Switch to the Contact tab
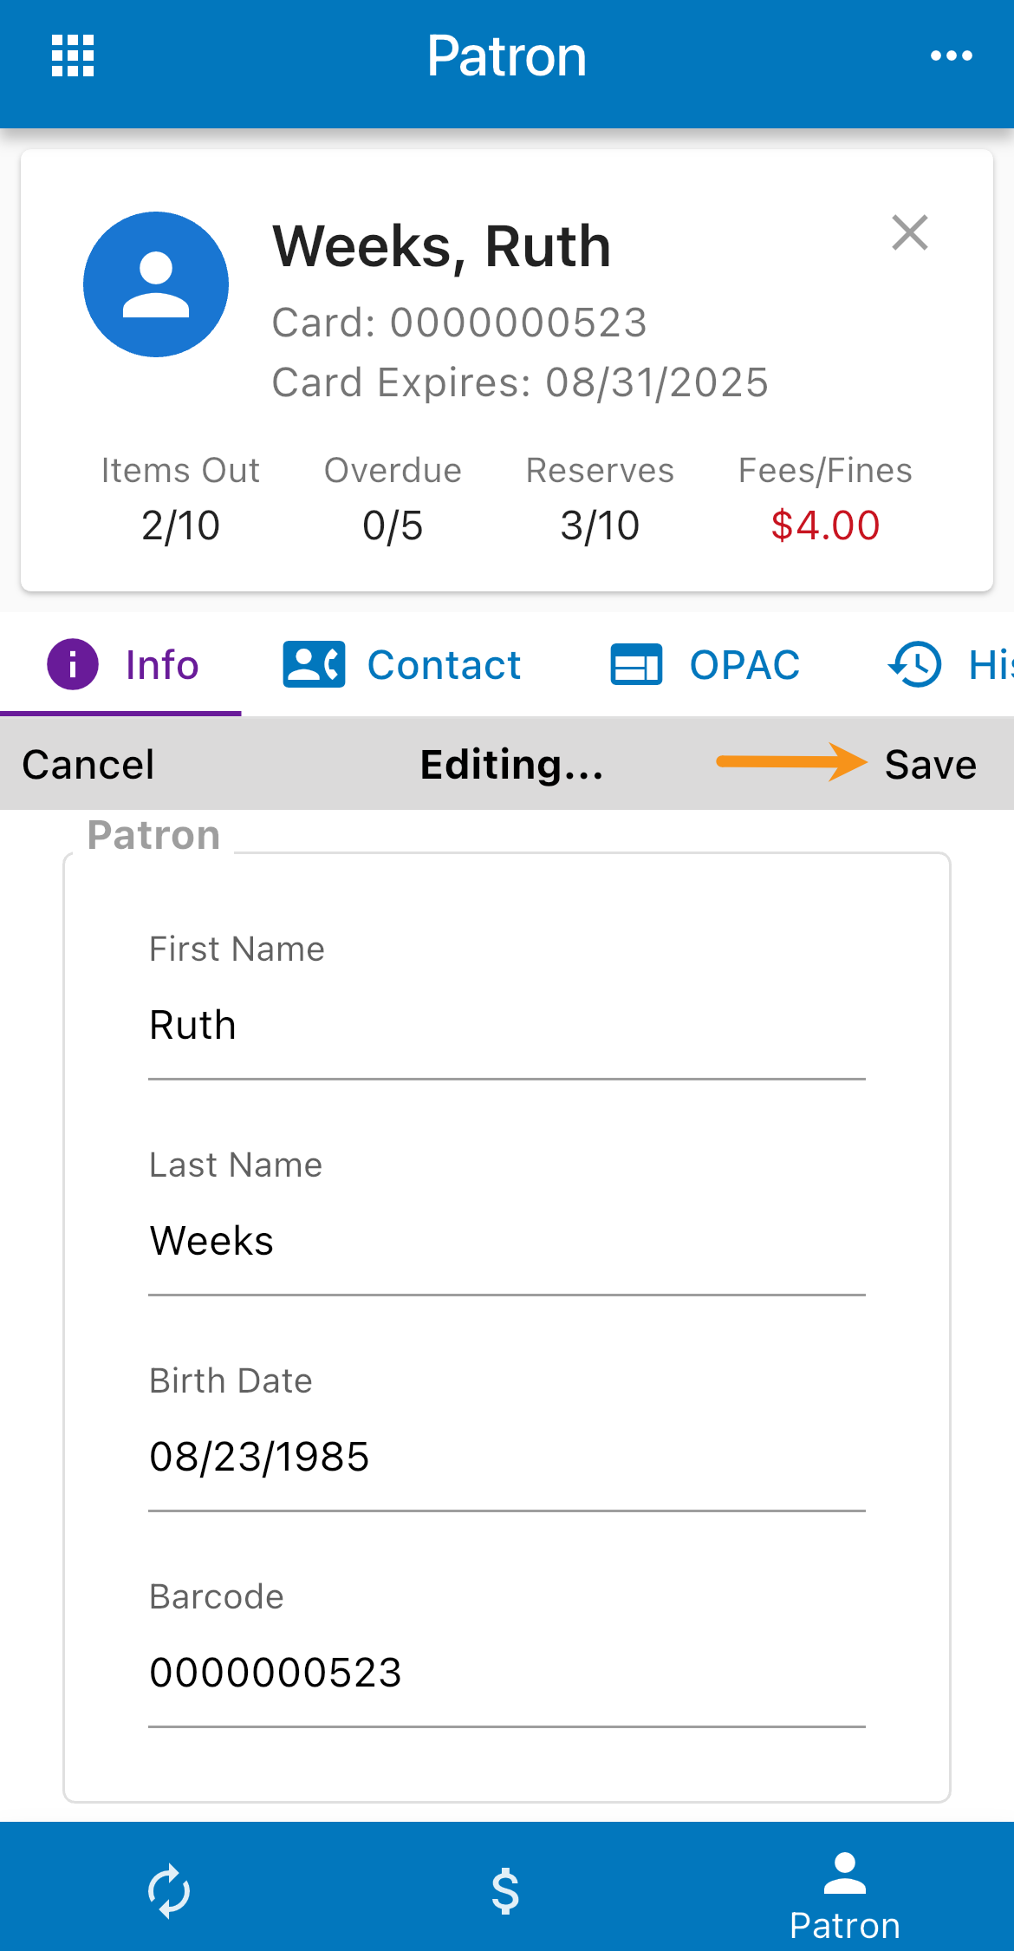1014x1951 pixels. 444,665
